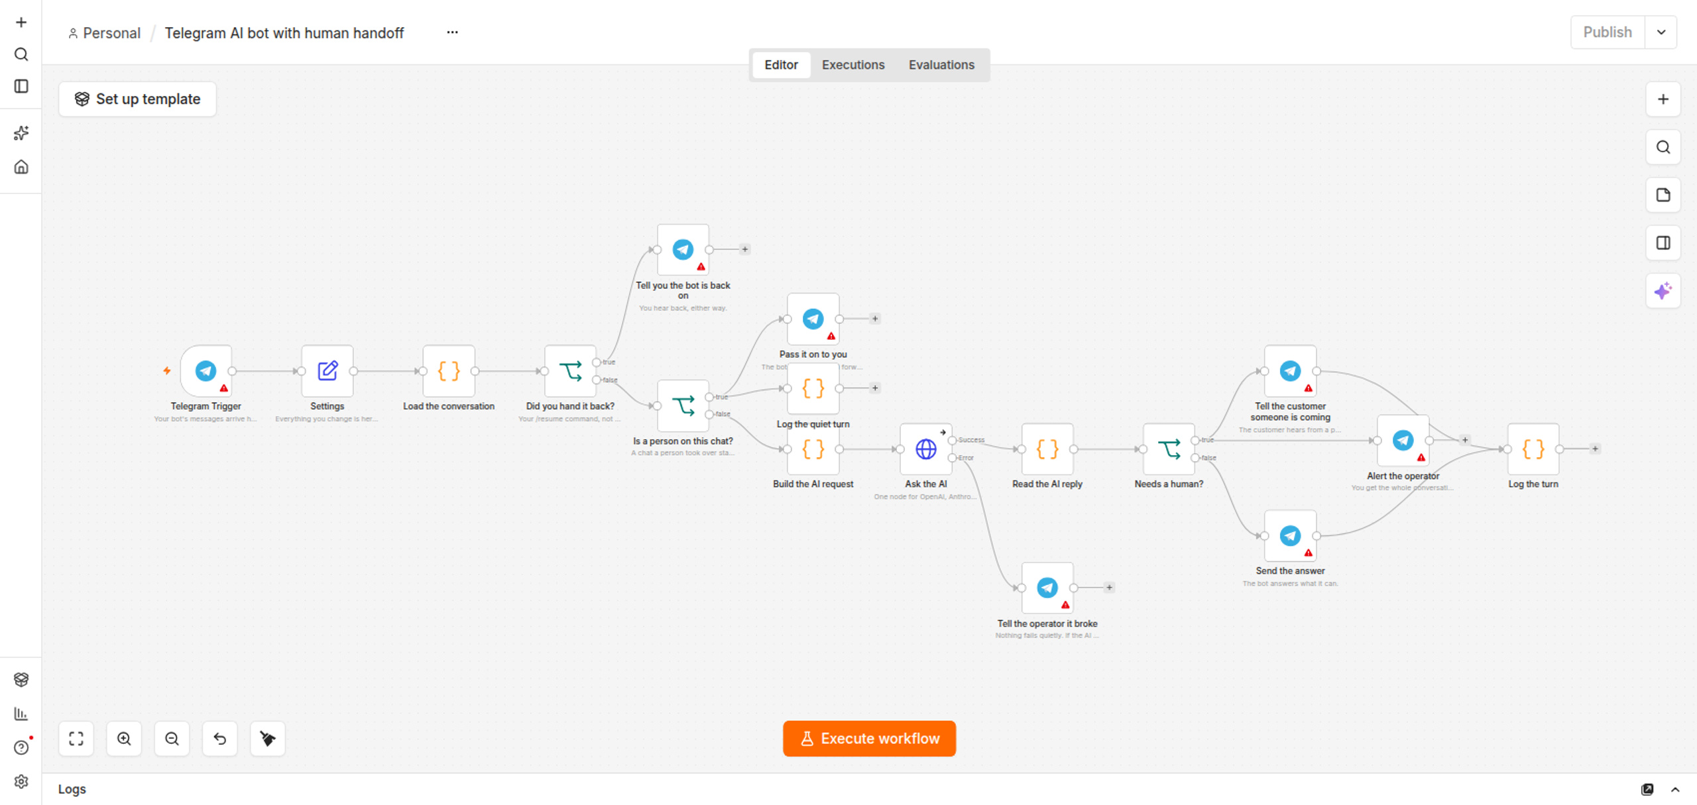Expand the Logs panel chevron
Viewport: 1697px width, 805px height.
[x=1675, y=789]
